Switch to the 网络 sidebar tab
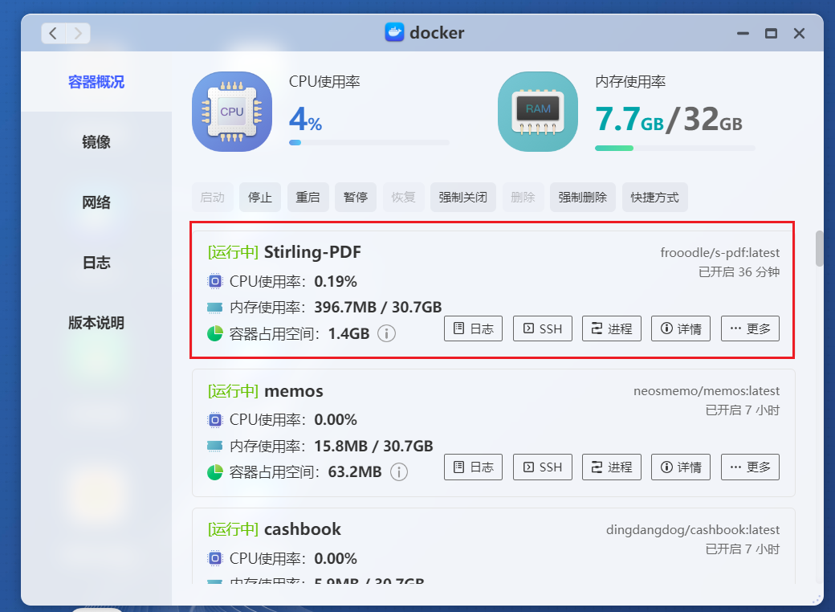The height and width of the screenshot is (612, 835). point(96,202)
